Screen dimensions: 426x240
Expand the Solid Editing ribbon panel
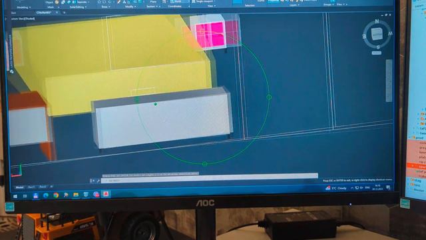[79, 7]
